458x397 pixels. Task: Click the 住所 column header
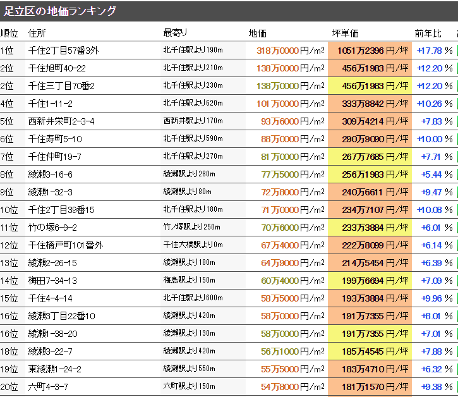37,33
